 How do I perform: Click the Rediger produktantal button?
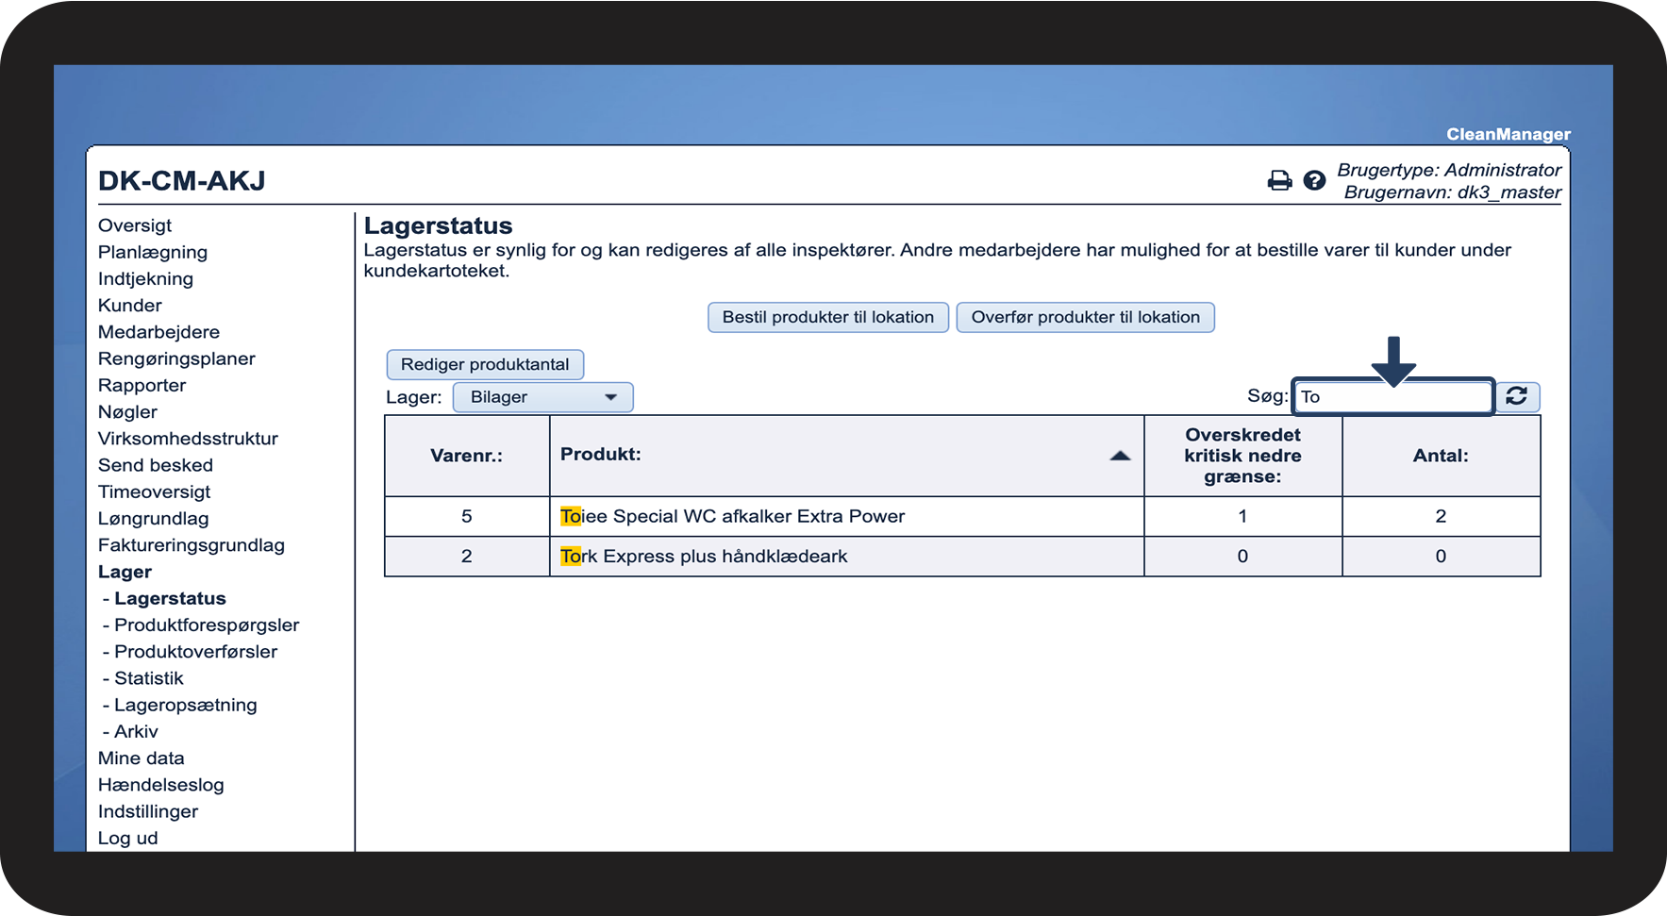pyautogui.click(x=485, y=364)
